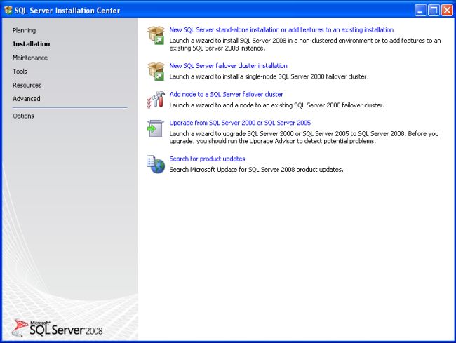The width and height of the screenshot is (456, 343).
Task: Click the 'single-node SQL Server 2008 failover cluster' description
Action: [x=269, y=76]
